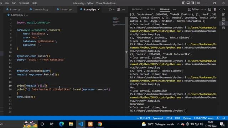The height and width of the screenshot is (128, 228).
Task: Kill terminal with the trash icon
Action: (x=215, y=9)
